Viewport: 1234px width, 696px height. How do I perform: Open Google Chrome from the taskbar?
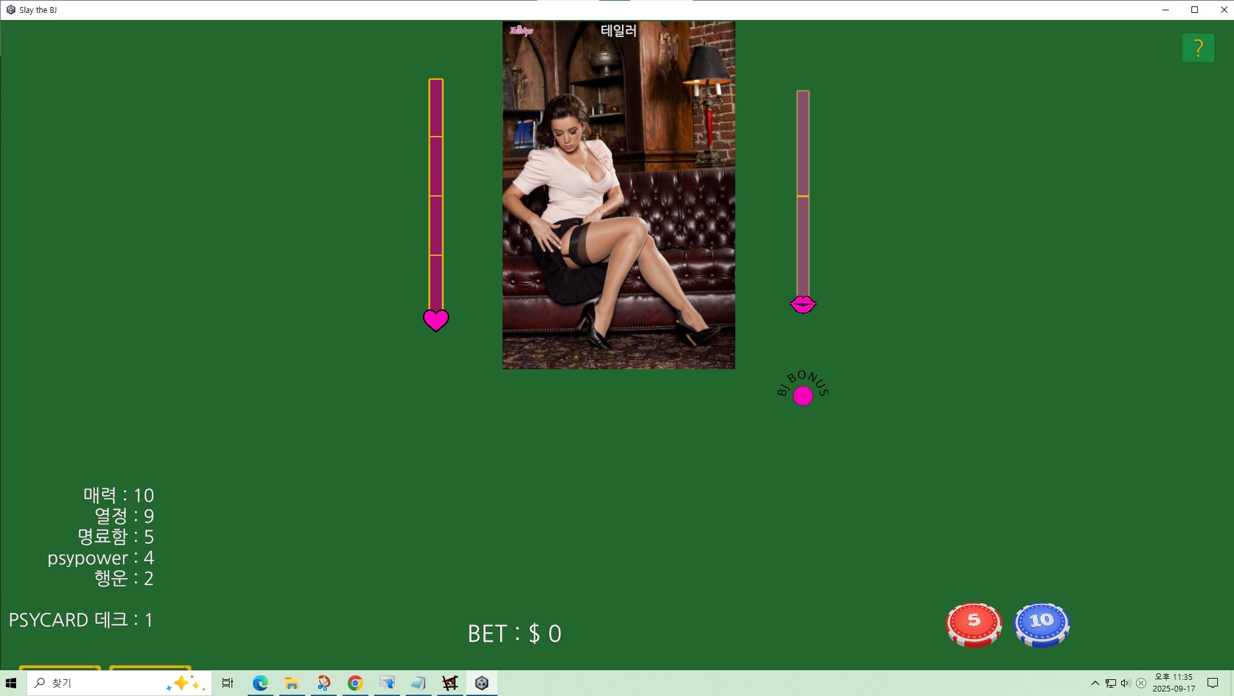(x=355, y=683)
